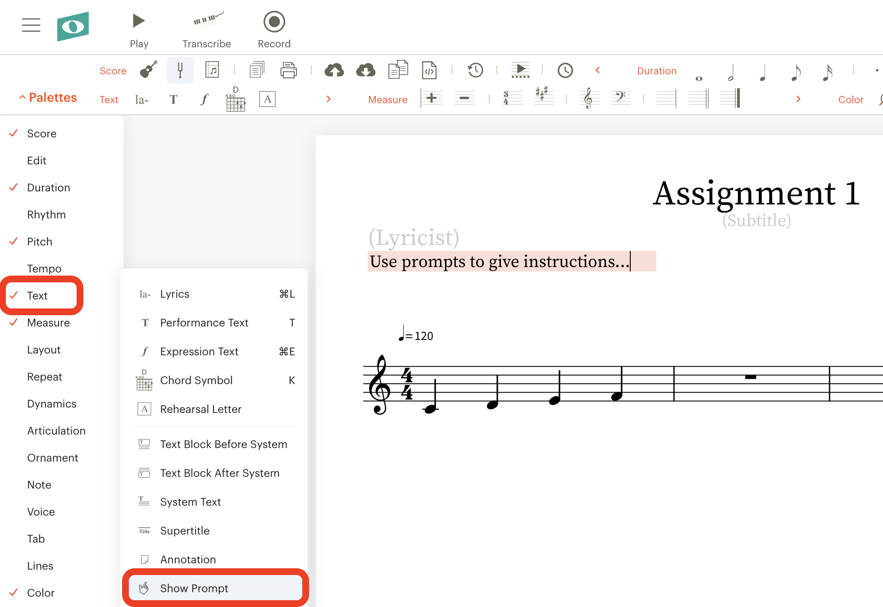
Task: Choose Rehearsal Letter menu item
Action: (x=215, y=409)
